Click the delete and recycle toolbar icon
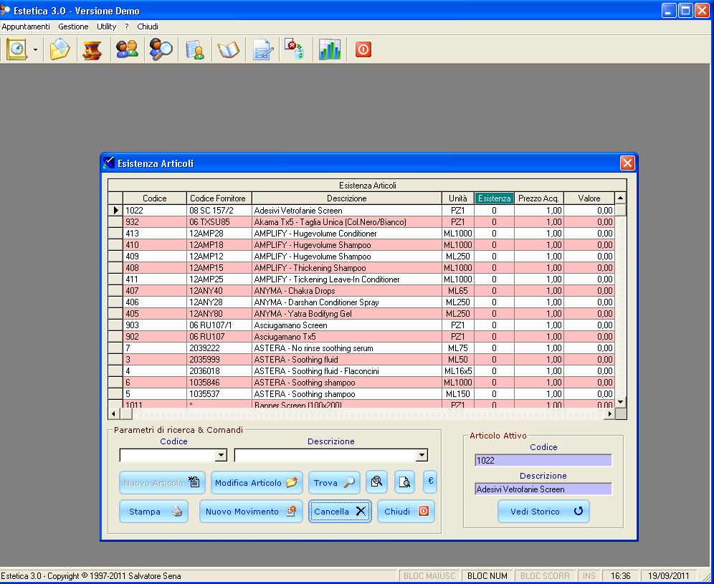The height and width of the screenshot is (584, 714). (295, 49)
